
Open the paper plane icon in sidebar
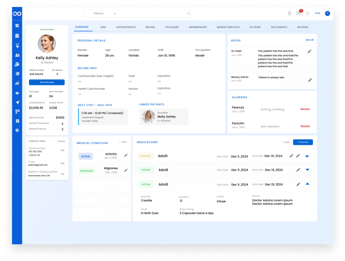click(17, 103)
